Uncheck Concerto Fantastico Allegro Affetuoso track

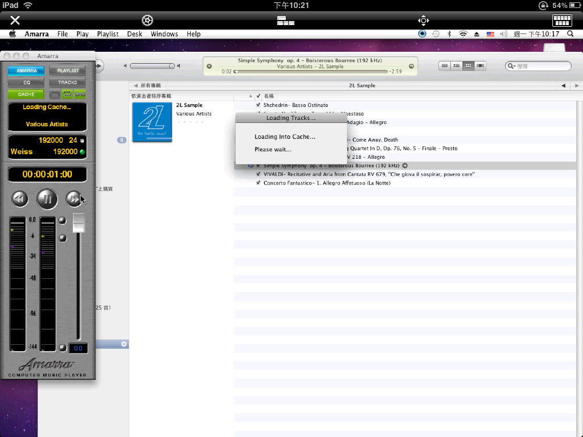click(x=258, y=183)
